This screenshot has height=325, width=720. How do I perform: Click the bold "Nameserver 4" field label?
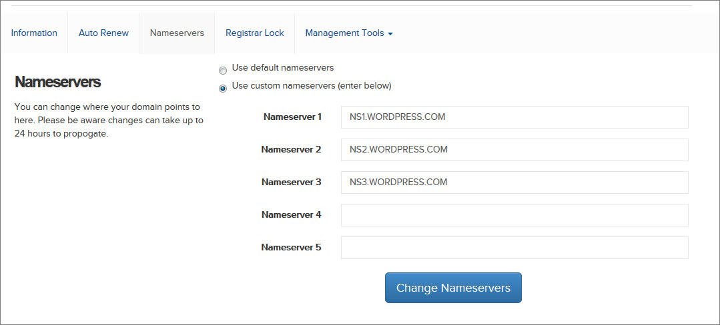pos(291,215)
